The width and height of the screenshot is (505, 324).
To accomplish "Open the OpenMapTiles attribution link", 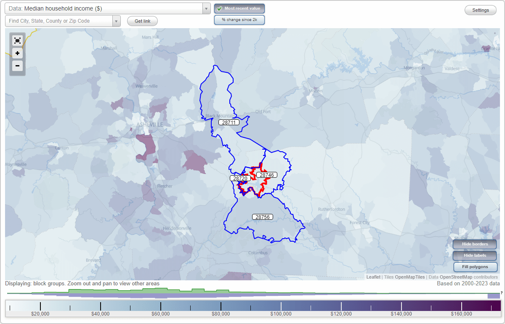I will (409, 277).
